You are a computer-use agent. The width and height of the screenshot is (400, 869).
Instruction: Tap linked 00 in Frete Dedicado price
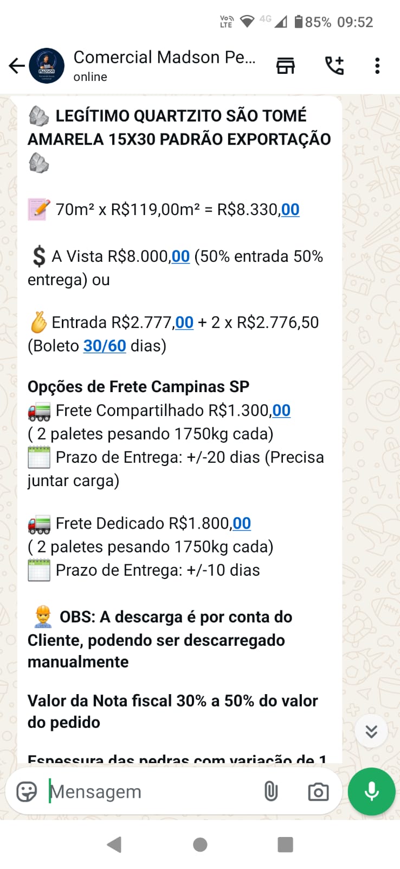(242, 524)
